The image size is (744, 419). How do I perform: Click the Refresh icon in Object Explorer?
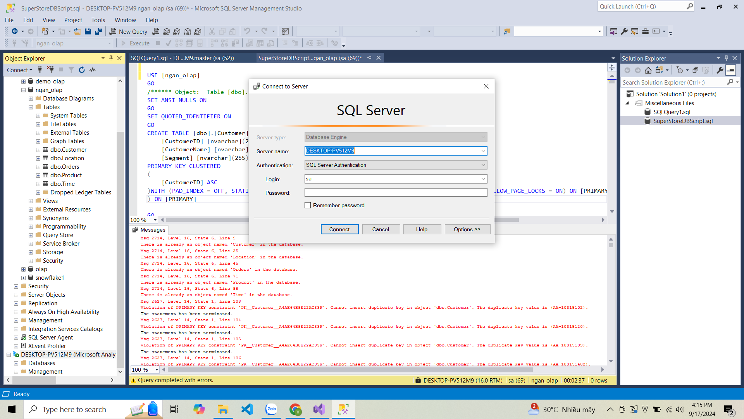(x=82, y=70)
